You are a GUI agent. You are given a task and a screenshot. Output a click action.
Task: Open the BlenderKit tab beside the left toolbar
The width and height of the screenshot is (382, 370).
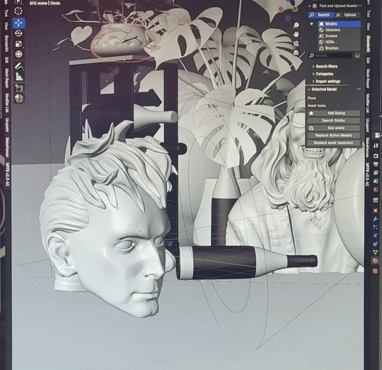tap(7, 44)
